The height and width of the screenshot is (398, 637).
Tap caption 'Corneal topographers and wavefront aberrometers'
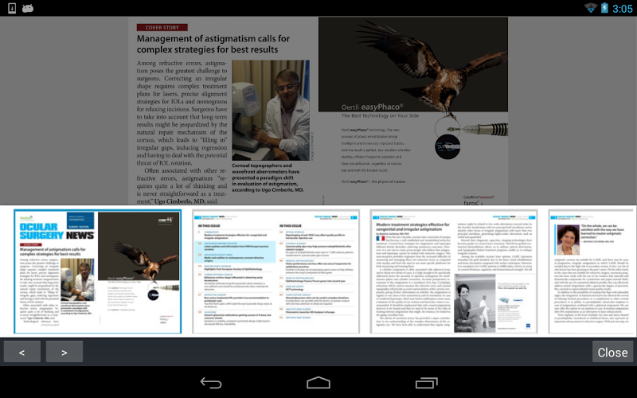coord(266,169)
